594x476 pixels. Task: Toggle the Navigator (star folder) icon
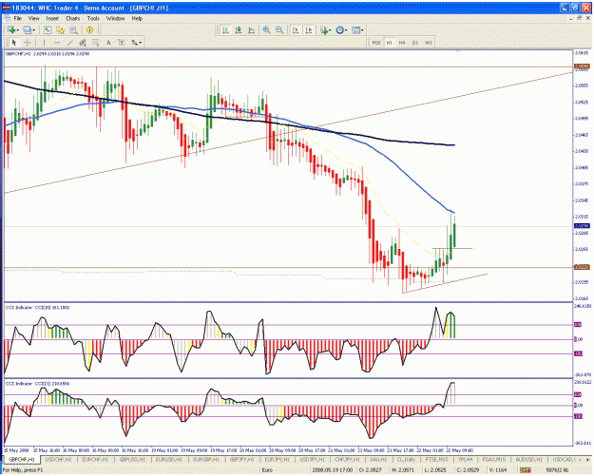[x=60, y=29]
